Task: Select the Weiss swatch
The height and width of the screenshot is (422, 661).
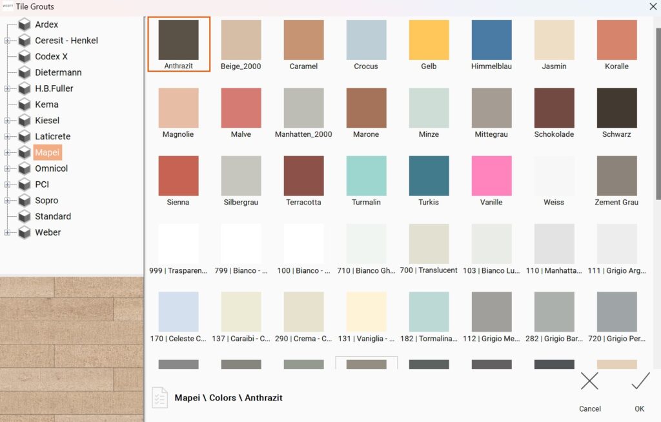Action: point(554,176)
